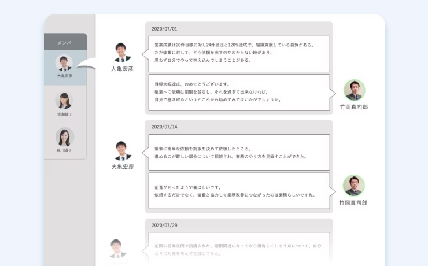The width and height of the screenshot is (428, 266).
Task: Click the name 竹岡真司郎 under the 2020/07/01 avatar
Action: pyautogui.click(x=354, y=107)
